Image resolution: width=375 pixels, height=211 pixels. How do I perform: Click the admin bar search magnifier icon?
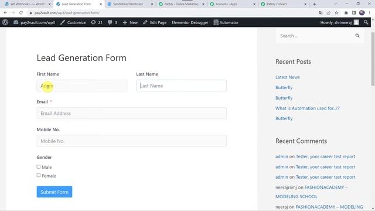[x=366, y=22]
